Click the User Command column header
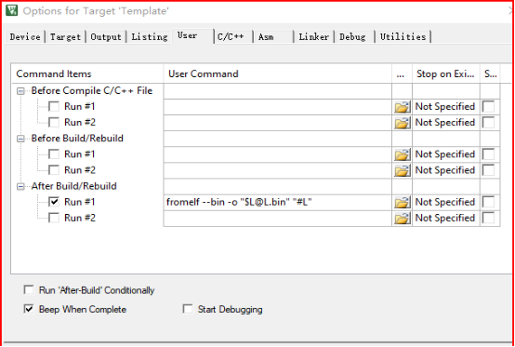 pyautogui.click(x=278, y=73)
